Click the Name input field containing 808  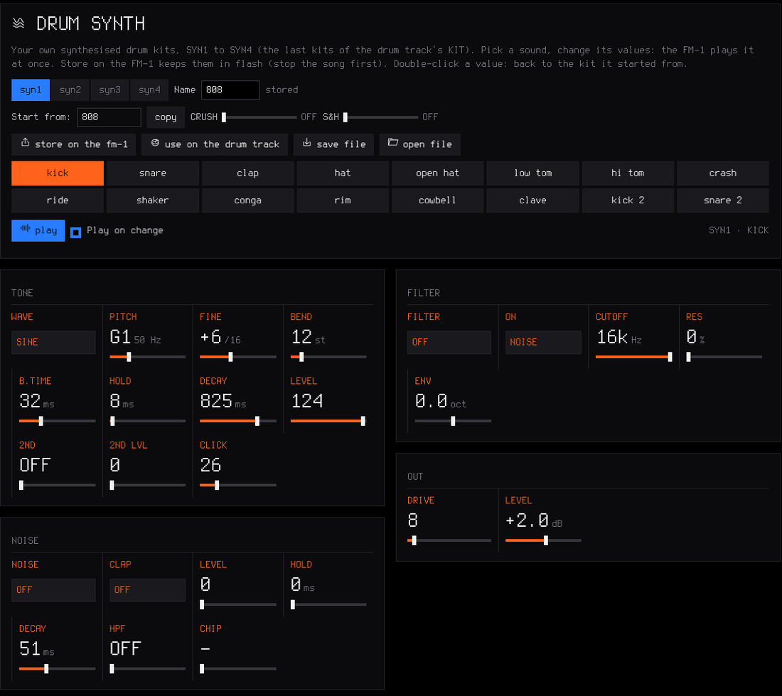(230, 90)
